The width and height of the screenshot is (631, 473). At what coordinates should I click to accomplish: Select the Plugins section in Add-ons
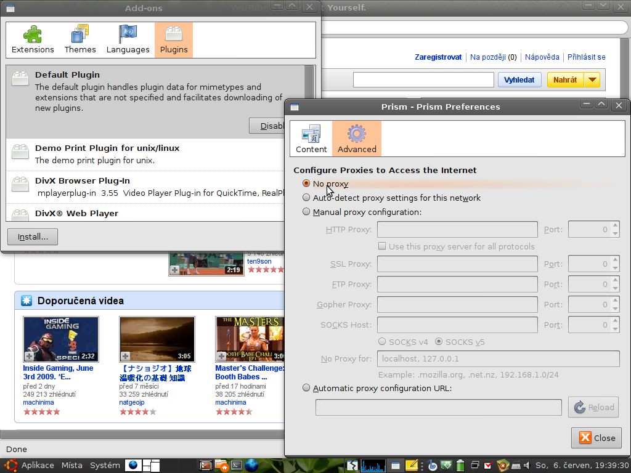click(174, 40)
